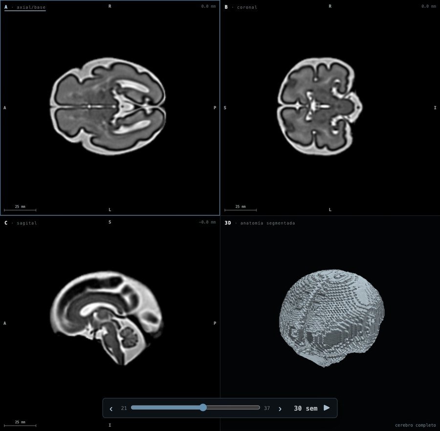Select the sagital panel label

pos(21,223)
